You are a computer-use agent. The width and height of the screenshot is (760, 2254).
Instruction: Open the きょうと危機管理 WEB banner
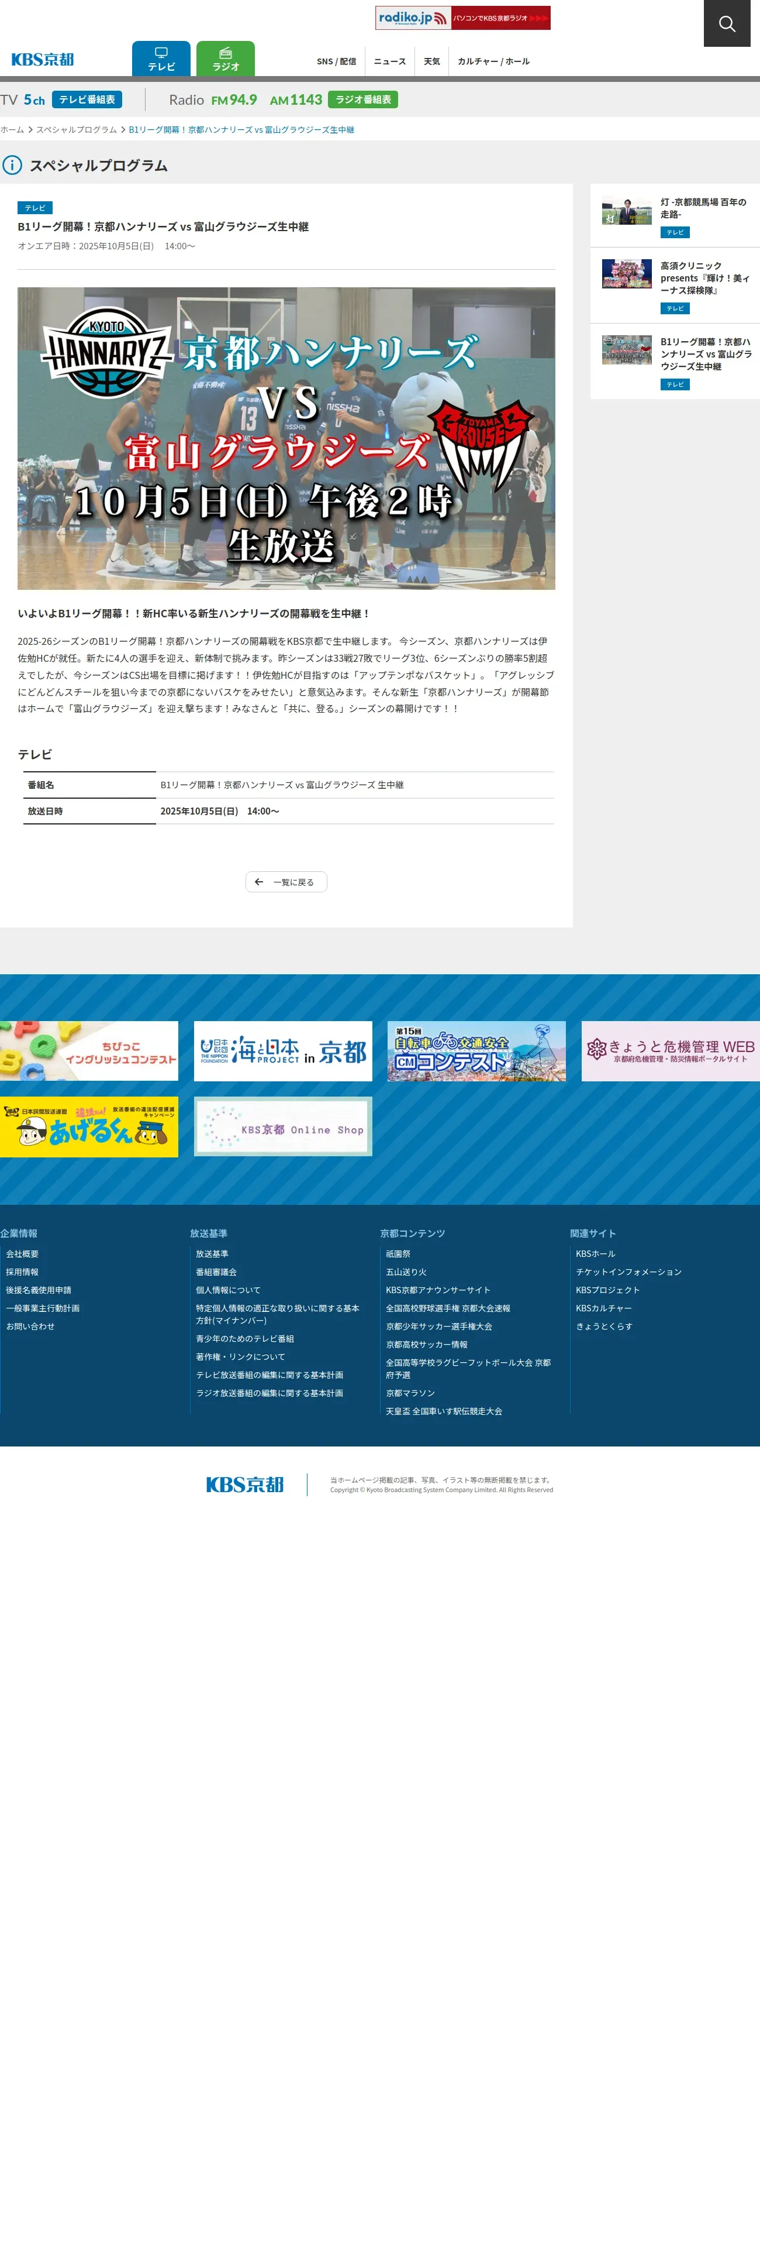click(x=671, y=1051)
